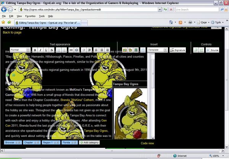Click the Florida category tag
Screen dimensions: 229x159
(69, 143)
